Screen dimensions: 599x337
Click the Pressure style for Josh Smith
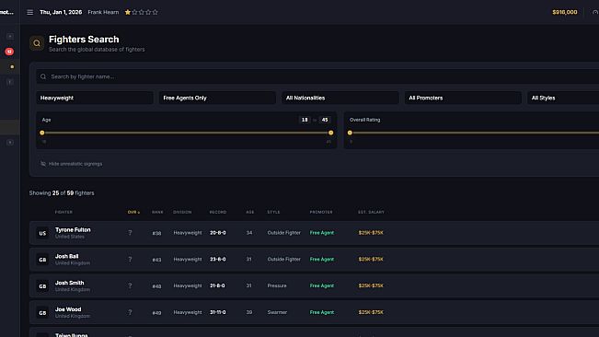[277, 285]
